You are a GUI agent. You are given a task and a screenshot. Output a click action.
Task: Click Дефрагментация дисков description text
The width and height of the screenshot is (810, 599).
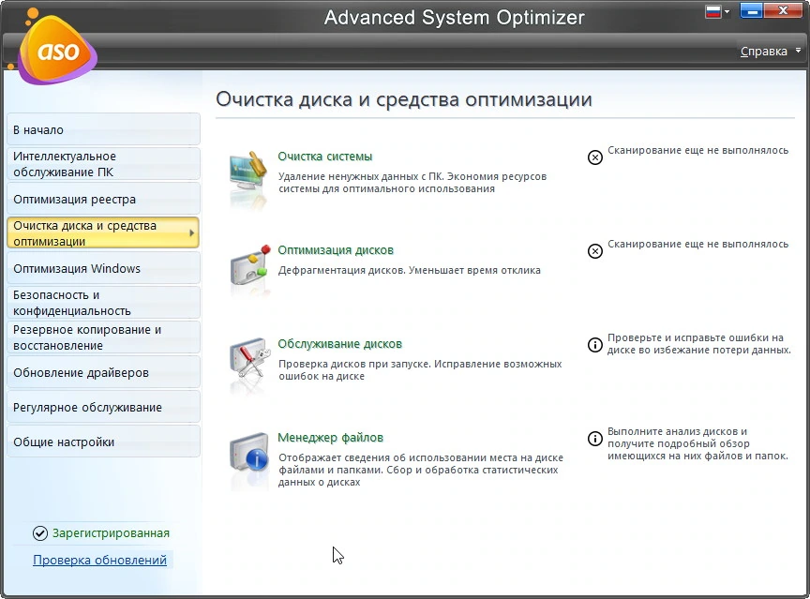click(x=409, y=270)
